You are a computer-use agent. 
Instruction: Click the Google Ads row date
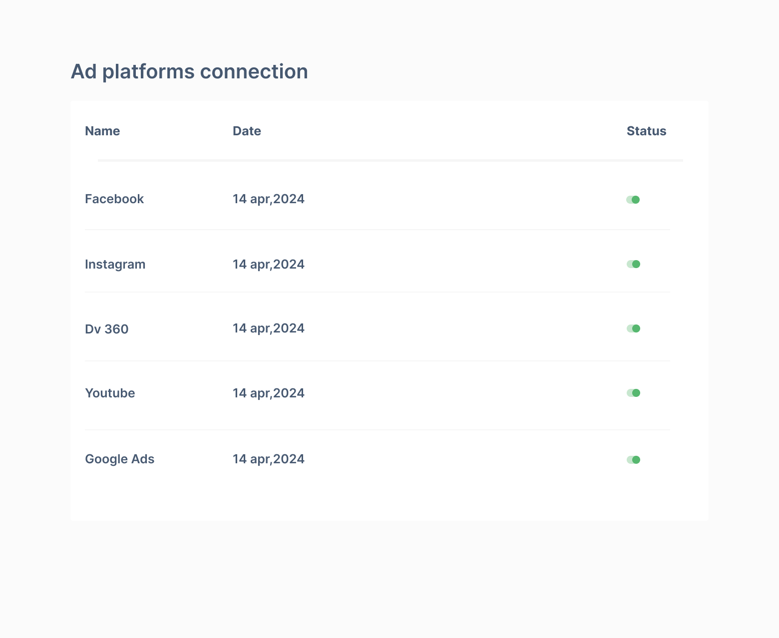coord(269,459)
